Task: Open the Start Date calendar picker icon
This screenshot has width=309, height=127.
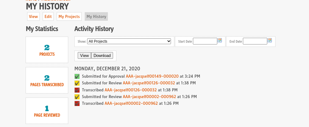Action: (220, 41)
